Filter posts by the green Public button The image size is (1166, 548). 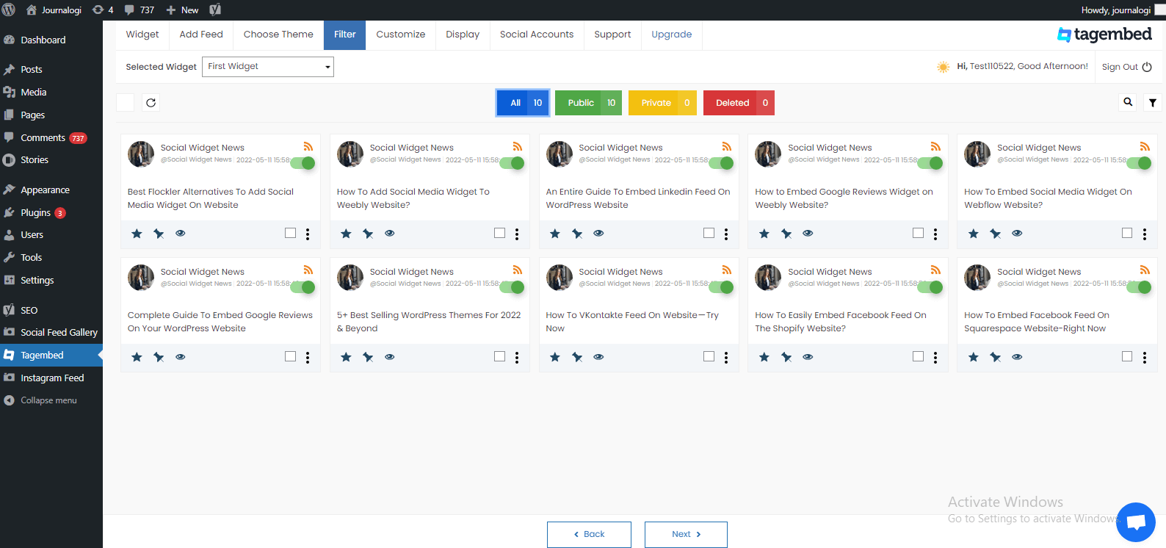[588, 103]
